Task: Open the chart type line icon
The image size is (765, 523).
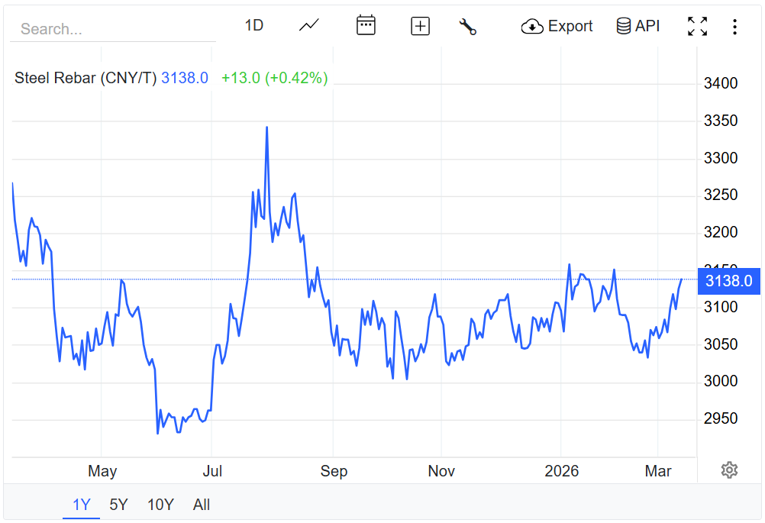Action: click(308, 26)
